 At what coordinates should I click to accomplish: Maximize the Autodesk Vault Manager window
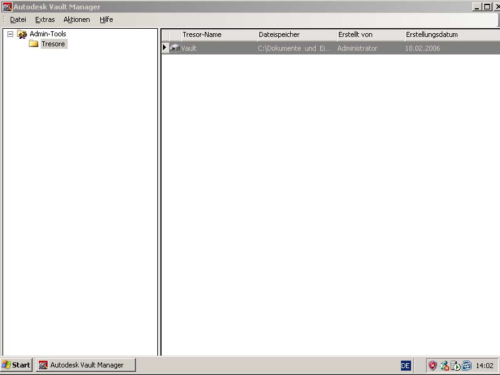487,7
